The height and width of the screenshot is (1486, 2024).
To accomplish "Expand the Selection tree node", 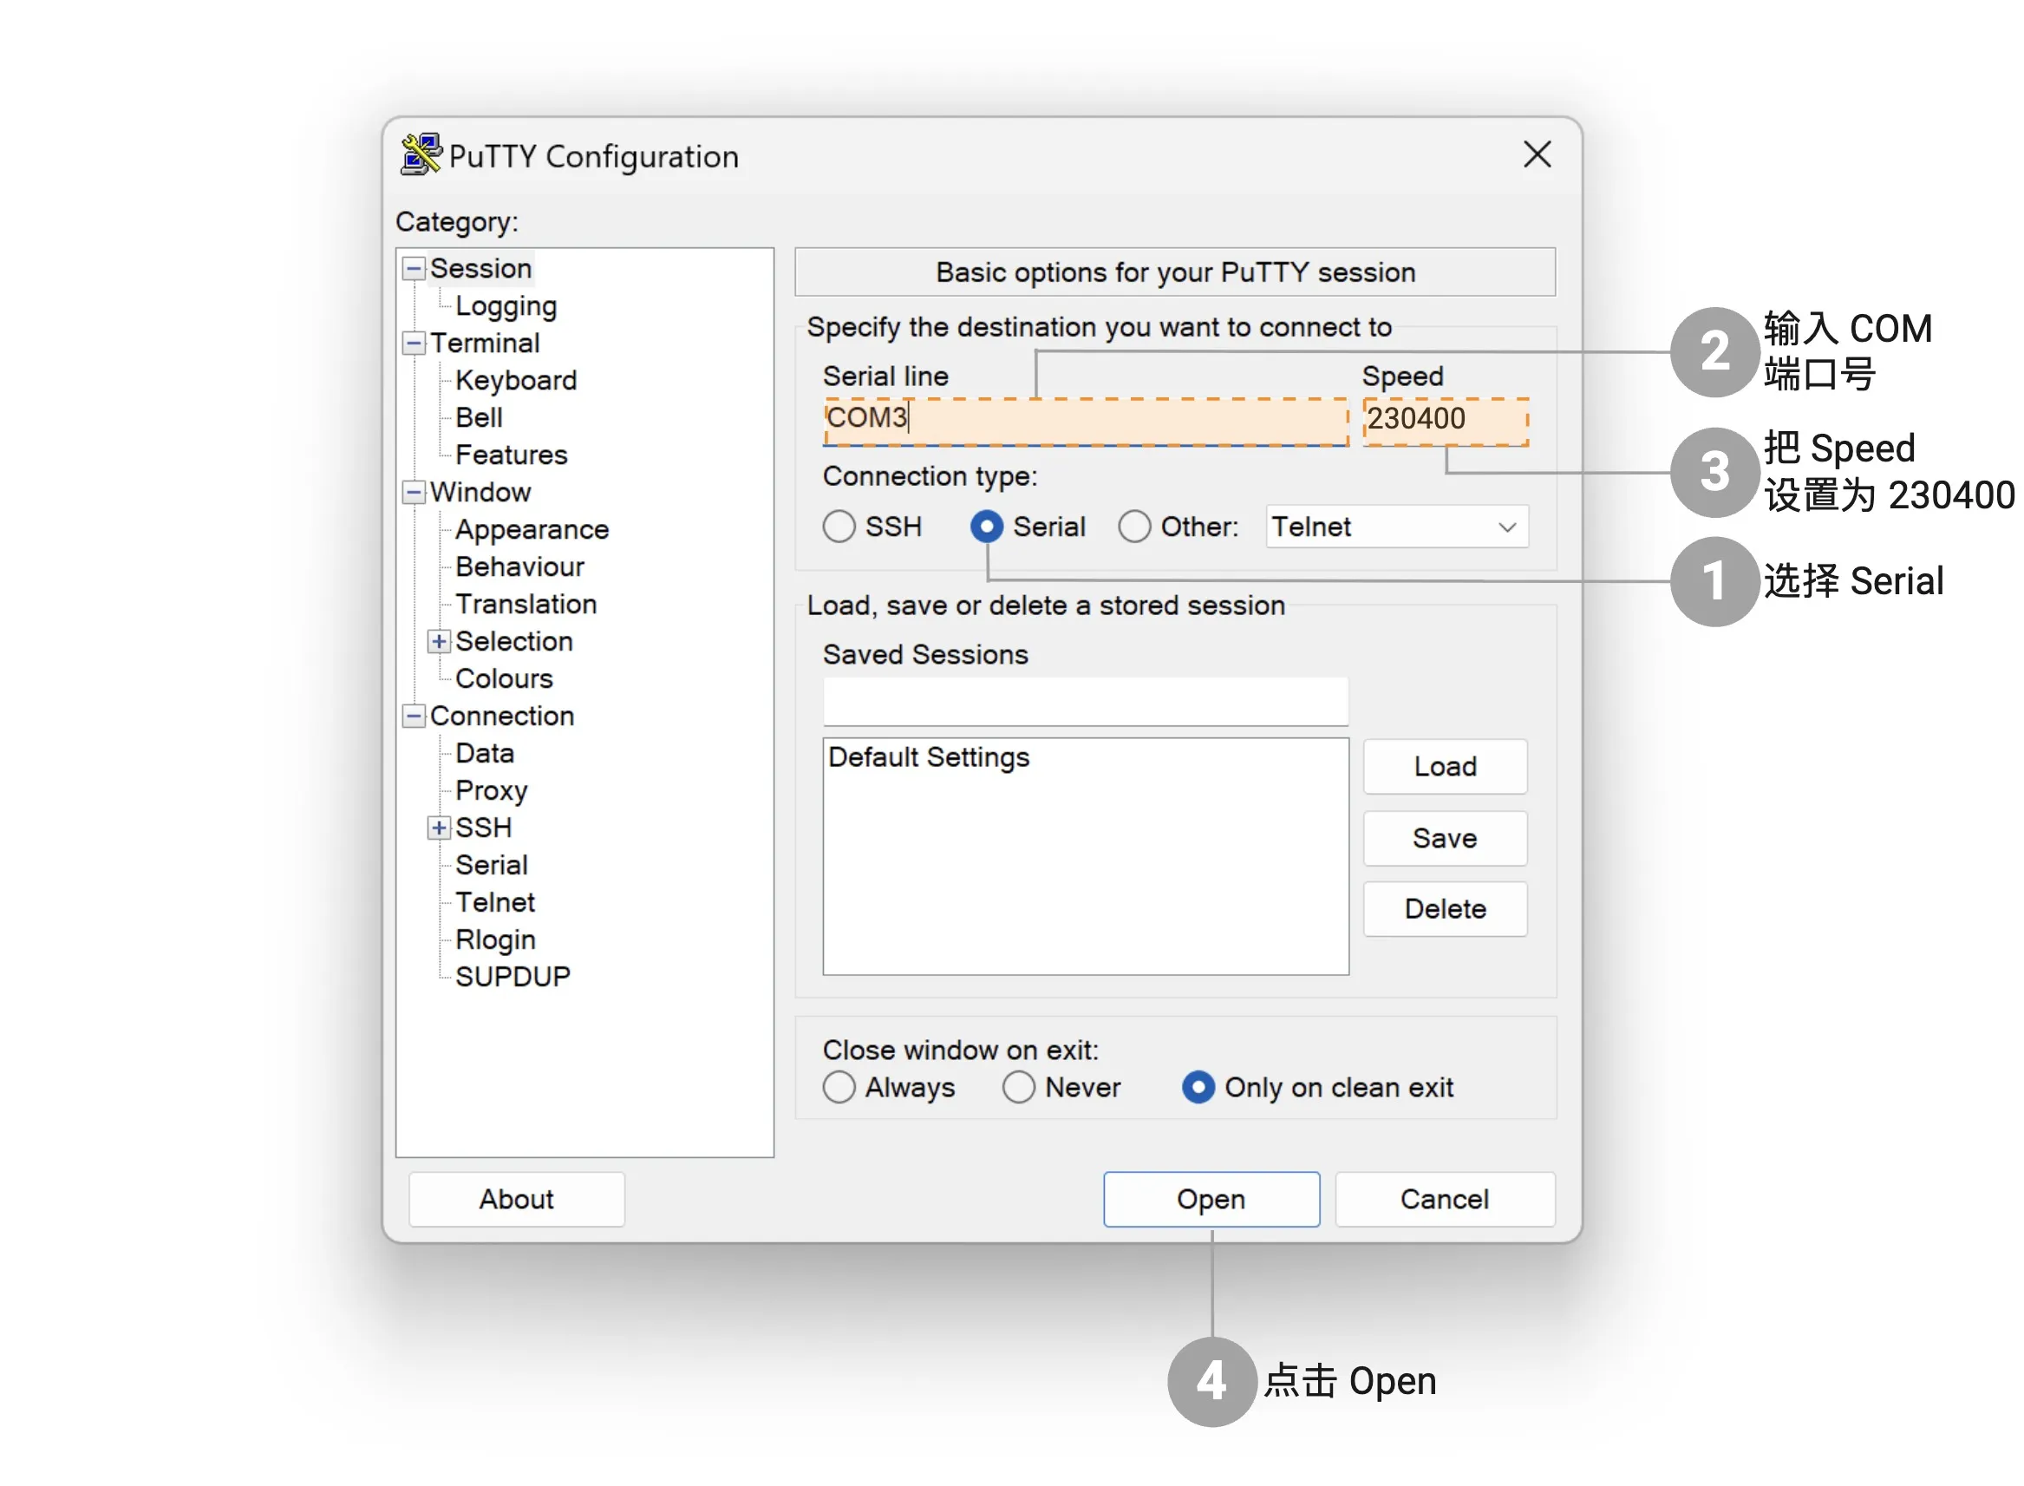I will tap(438, 641).
